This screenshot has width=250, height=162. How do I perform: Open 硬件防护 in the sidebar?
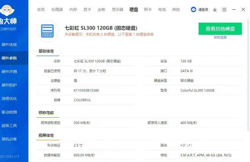coord(9,85)
